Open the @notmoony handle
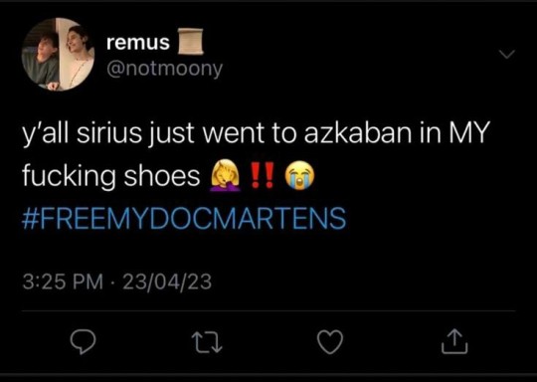The image size is (537, 382). click(x=164, y=69)
